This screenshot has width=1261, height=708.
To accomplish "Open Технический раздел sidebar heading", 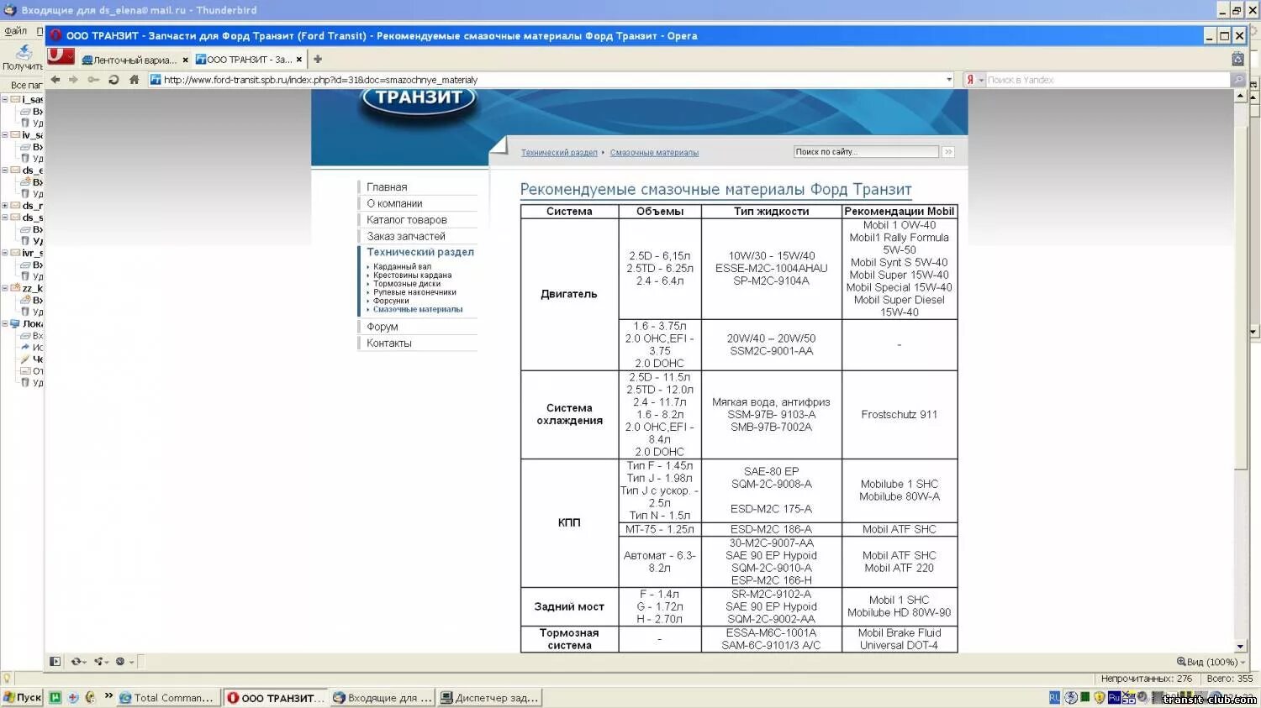I will click(x=420, y=252).
